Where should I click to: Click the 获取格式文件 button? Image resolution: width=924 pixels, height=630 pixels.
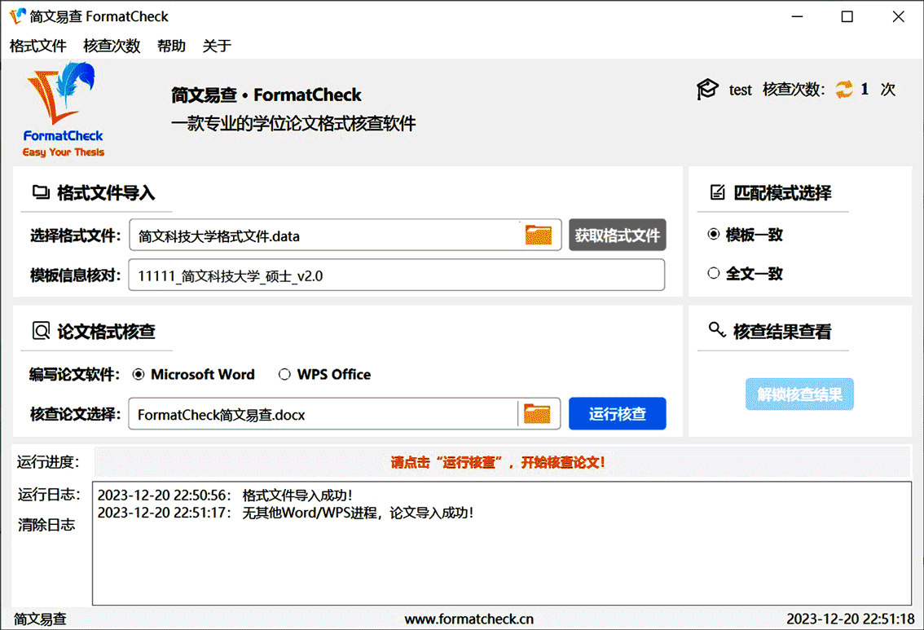point(617,236)
